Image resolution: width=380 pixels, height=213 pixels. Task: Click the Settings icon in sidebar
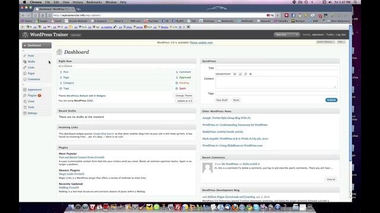tap(25, 113)
